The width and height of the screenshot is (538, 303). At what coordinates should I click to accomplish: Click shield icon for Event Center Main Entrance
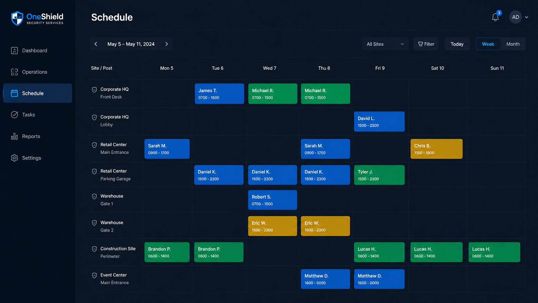pyautogui.click(x=94, y=275)
